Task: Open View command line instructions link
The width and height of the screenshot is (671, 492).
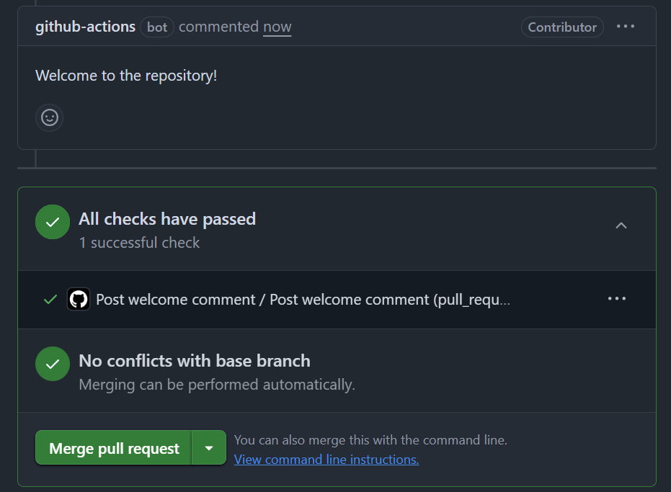Action: tap(326, 459)
